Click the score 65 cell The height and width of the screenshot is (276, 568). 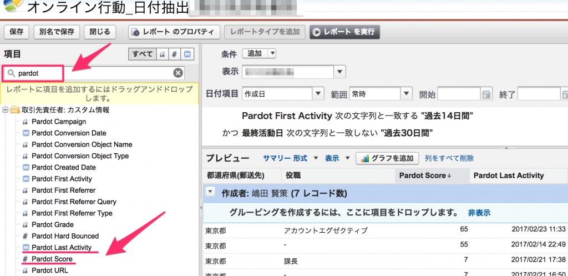pos(464,229)
